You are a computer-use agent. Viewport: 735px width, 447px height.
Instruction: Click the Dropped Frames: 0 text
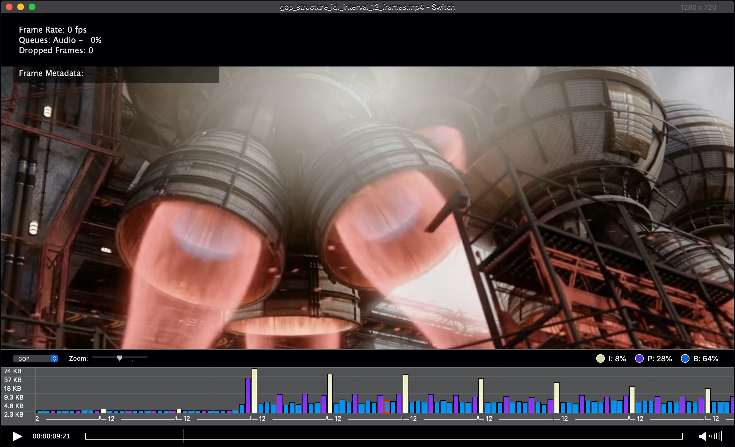pos(56,50)
